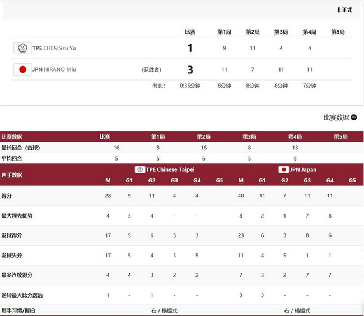Click the flag icon in JPN Japan header
Screen dimensions: 364x316
[x=283, y=169]
